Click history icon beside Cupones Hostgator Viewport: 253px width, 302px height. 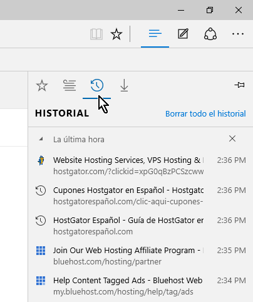click(41, 190)
